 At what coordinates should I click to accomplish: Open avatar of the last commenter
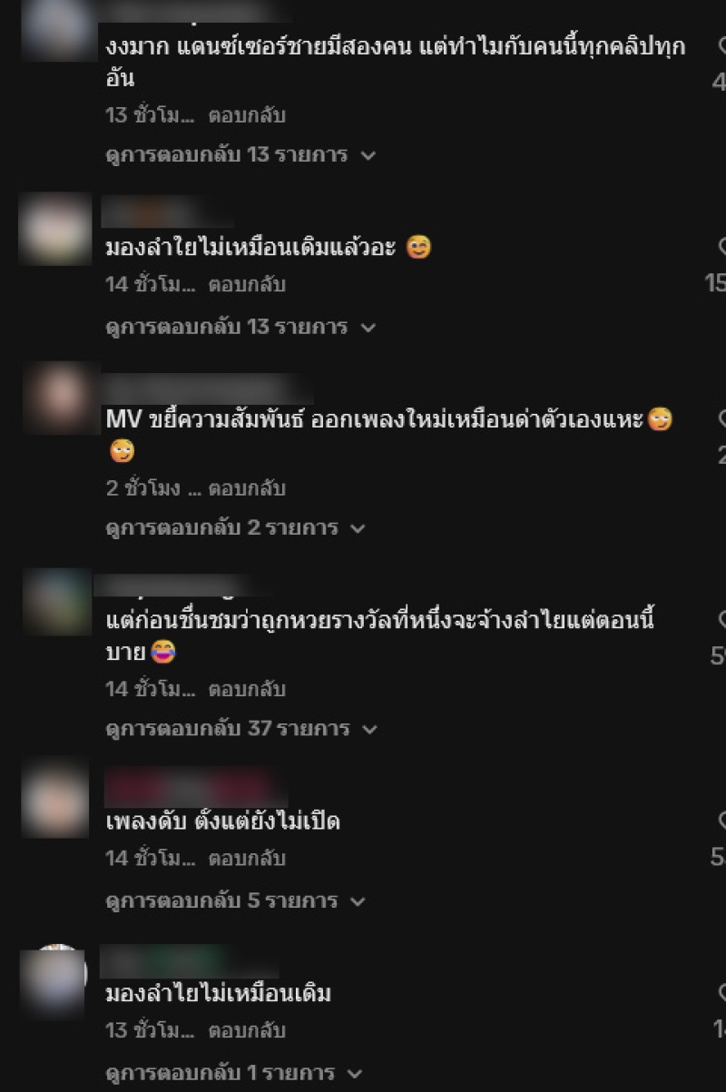(x=53, y=982)
